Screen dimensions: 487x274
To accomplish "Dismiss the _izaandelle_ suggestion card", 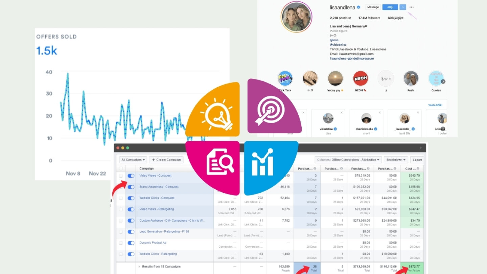I will (418, 112).
